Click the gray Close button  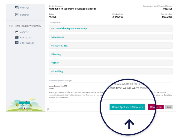[x=169, y=107]
